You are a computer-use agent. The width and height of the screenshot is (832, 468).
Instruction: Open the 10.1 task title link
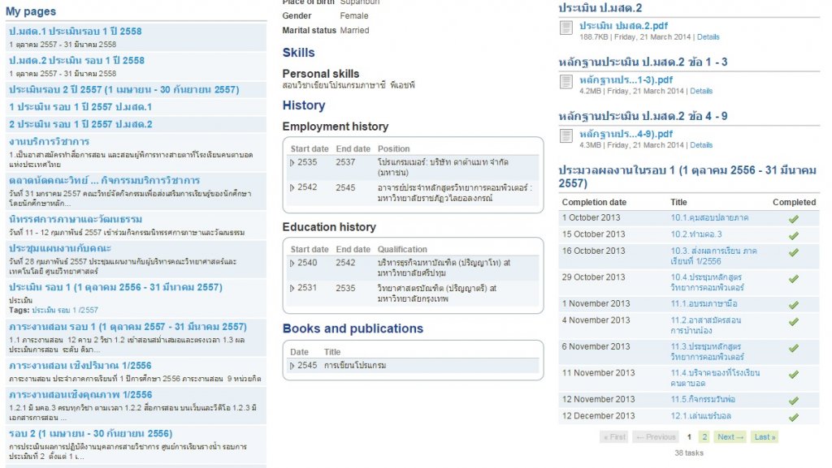coord(709,218)
